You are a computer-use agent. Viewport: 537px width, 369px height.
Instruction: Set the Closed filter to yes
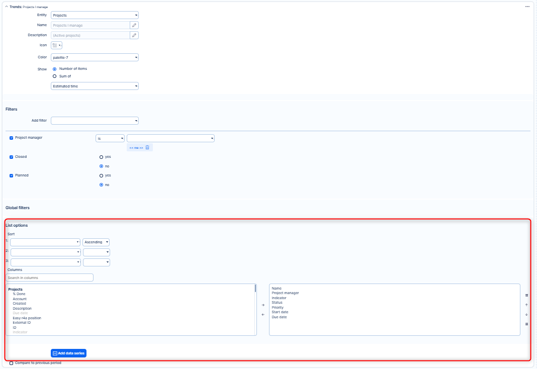(x=101, y=157)
